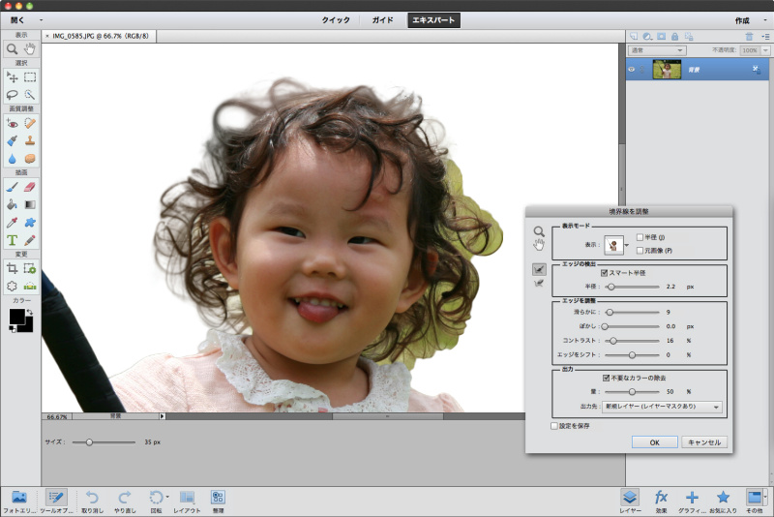774x517 pixels.
Task: Uncheck the スマート半径 checkbox
Action: 604,273
